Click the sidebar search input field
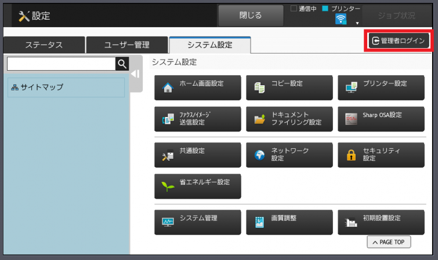 coord(61,64)
